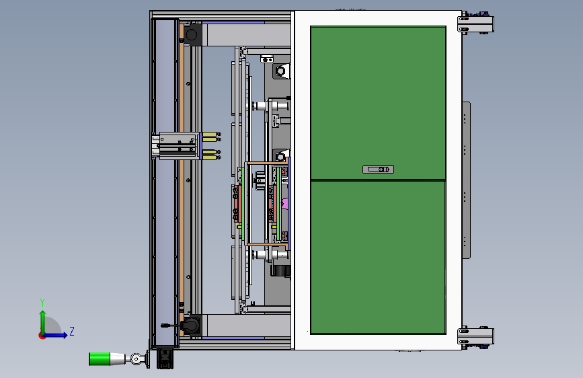Click the Z axis label text

click(72, 331)
